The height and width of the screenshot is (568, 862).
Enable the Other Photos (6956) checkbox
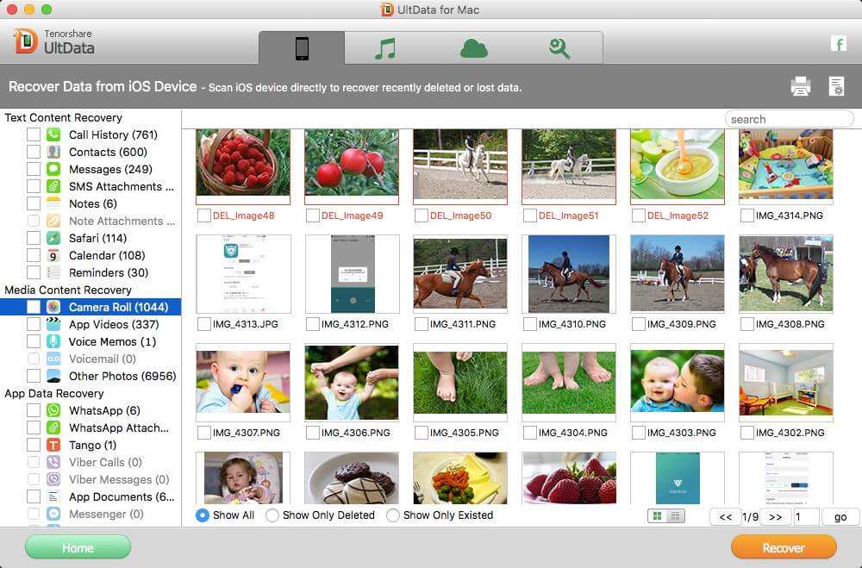pyautogui.click(x=34, y=376)
